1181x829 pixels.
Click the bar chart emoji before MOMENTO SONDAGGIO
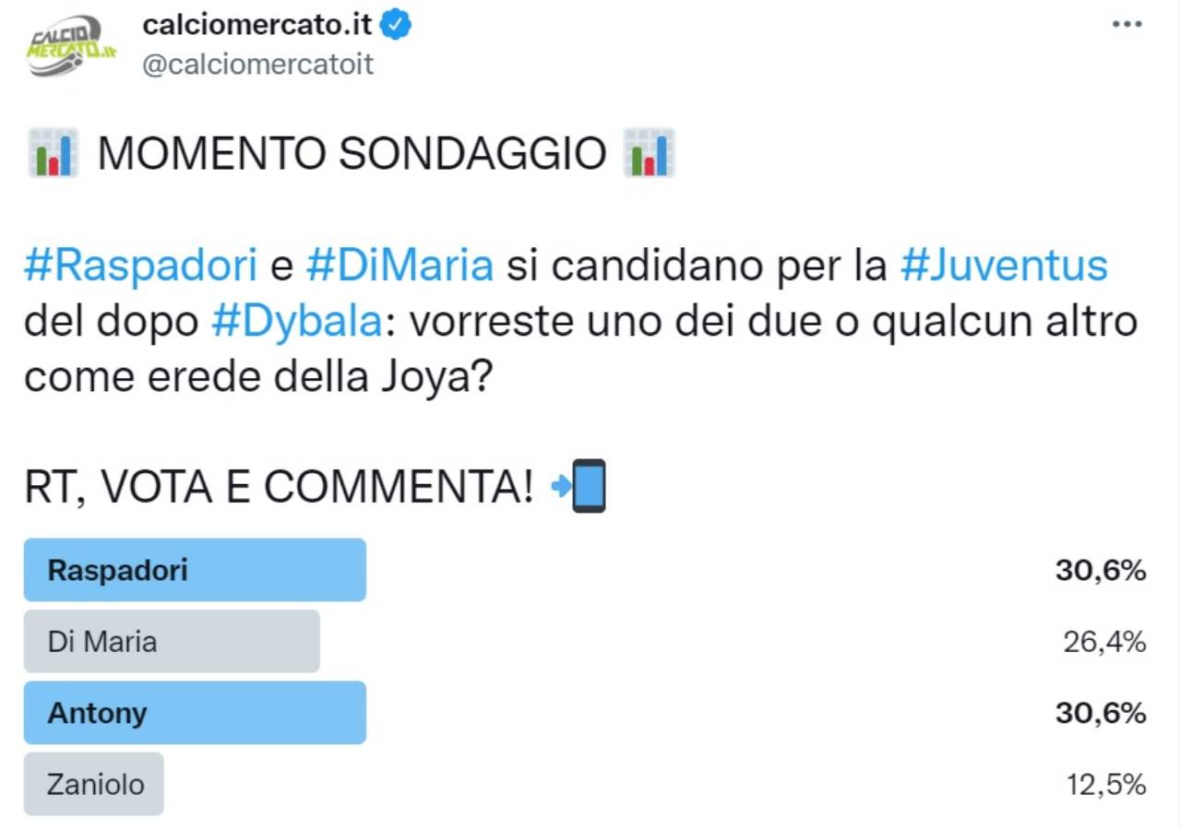(53, 153)
